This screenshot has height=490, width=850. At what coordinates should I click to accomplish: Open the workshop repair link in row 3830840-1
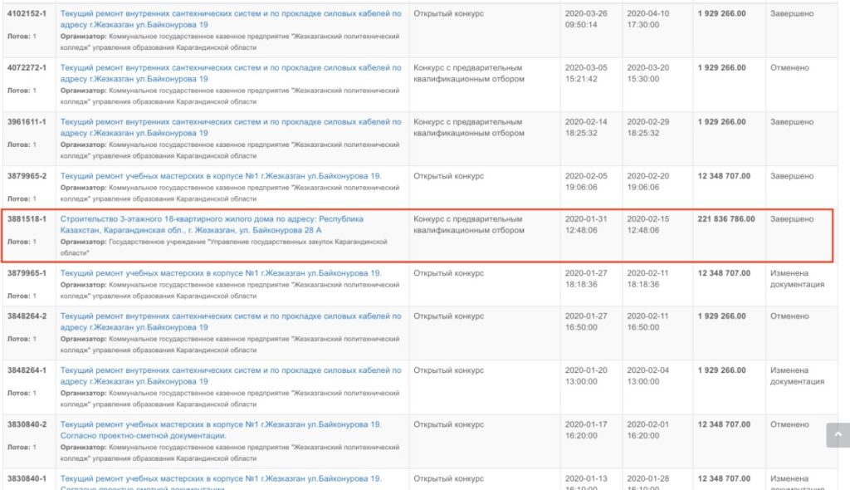coord(221,483)
